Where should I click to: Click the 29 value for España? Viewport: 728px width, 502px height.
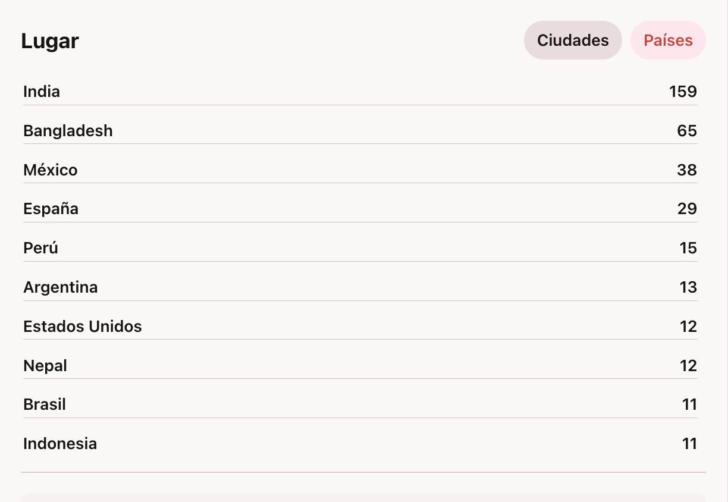tap(687, 209)
